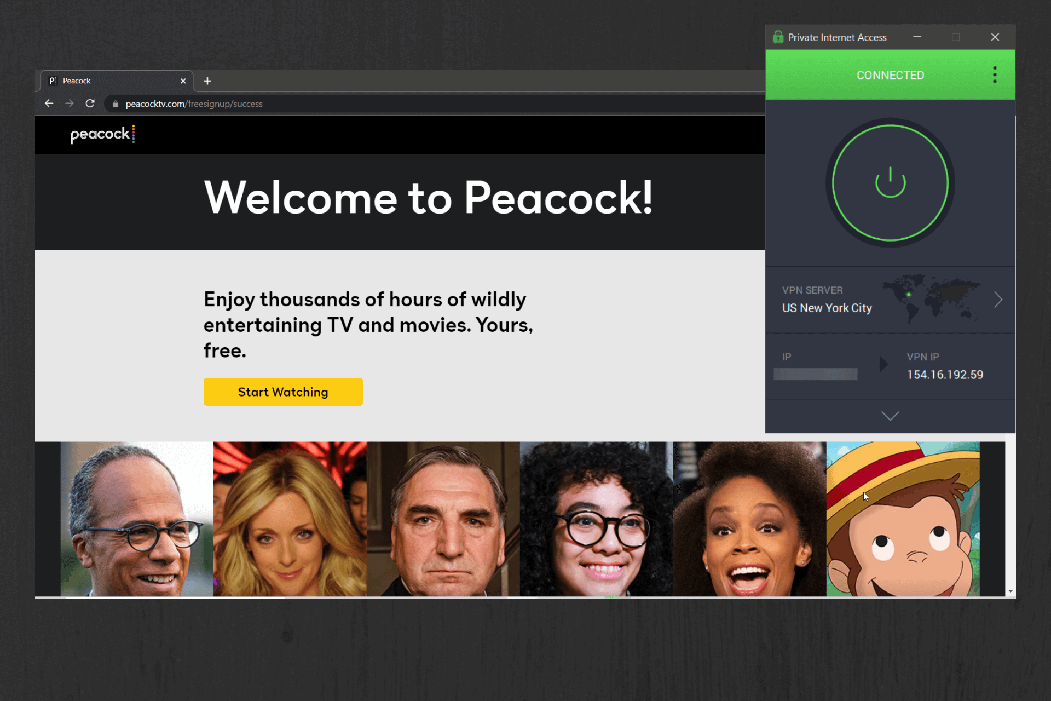Click the three-dot menu icon in PIA
The width and height of the screenshot is (1051, 701).
pos(995,74)
